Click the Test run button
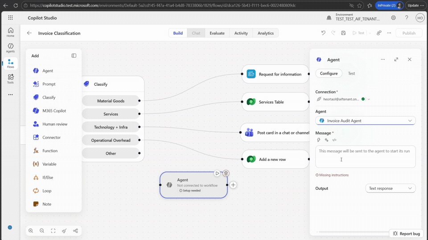This screenshot has width=428, height=240. coord(358,33)
